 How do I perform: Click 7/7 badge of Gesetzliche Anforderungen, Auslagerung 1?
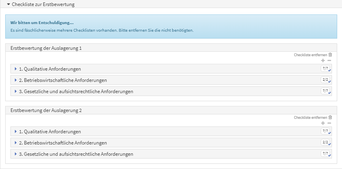point(326,91)
